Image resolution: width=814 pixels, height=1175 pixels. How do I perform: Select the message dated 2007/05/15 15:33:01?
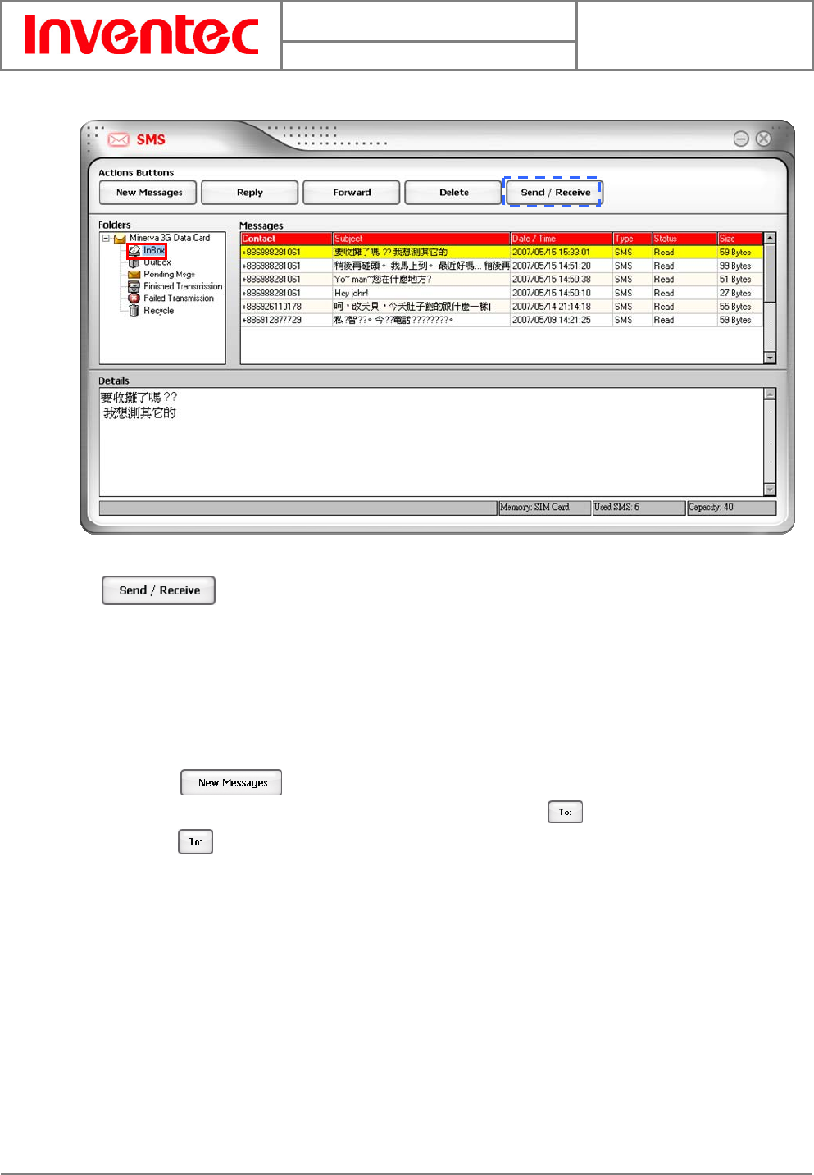(502, 252)
